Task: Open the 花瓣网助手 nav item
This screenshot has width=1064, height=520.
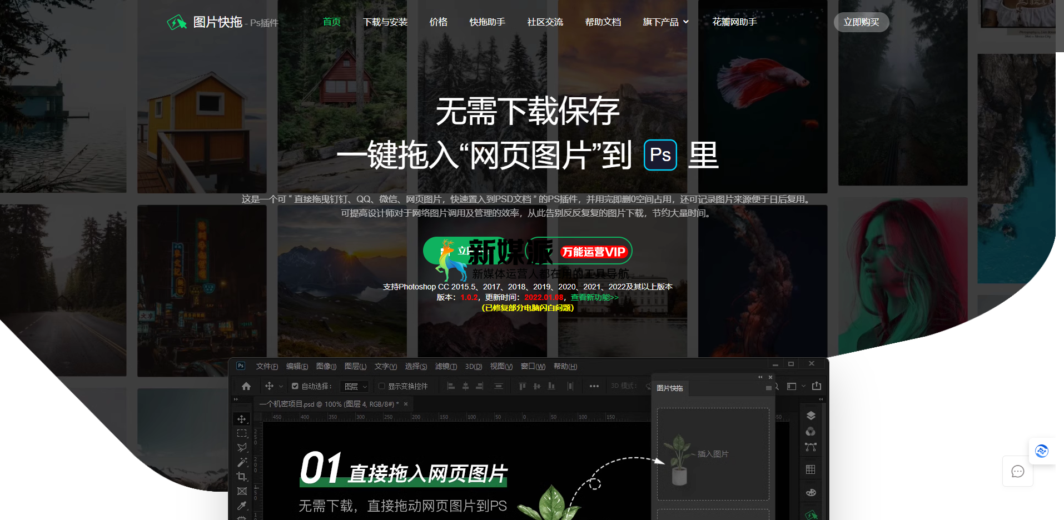Action: (x=735, y=22)
